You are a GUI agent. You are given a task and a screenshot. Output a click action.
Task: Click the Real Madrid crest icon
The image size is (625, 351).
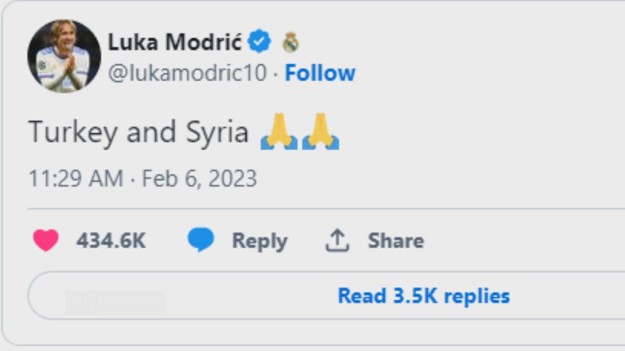[291, 42]
